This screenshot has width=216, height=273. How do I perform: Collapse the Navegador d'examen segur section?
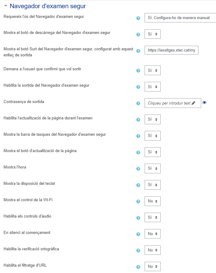click(x=6, y=6)
